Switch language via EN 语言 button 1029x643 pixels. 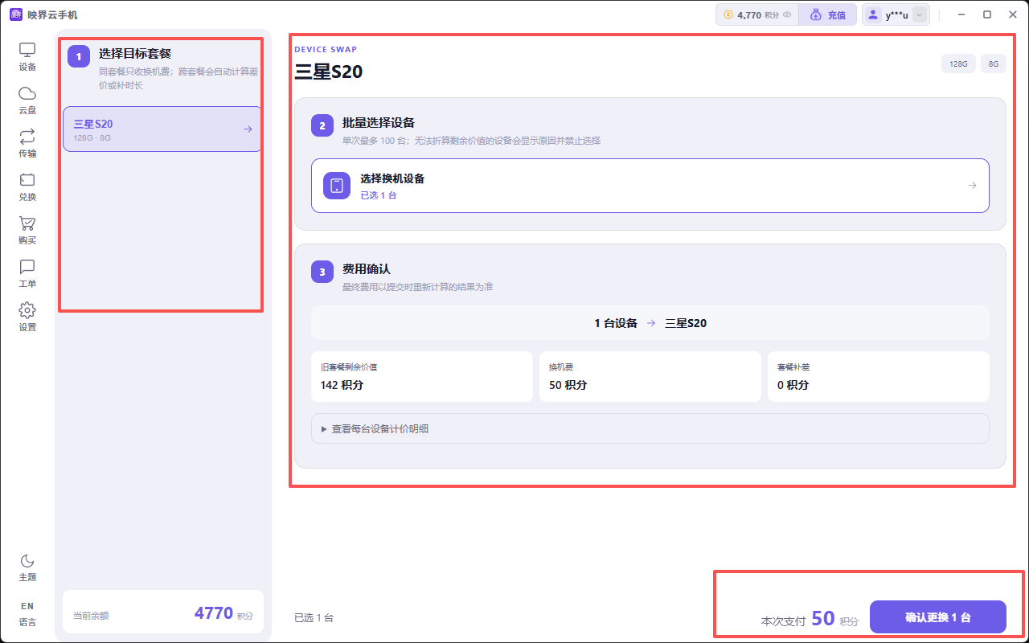coord(27,613)
